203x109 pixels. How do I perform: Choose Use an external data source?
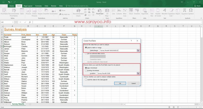point(86,53)
